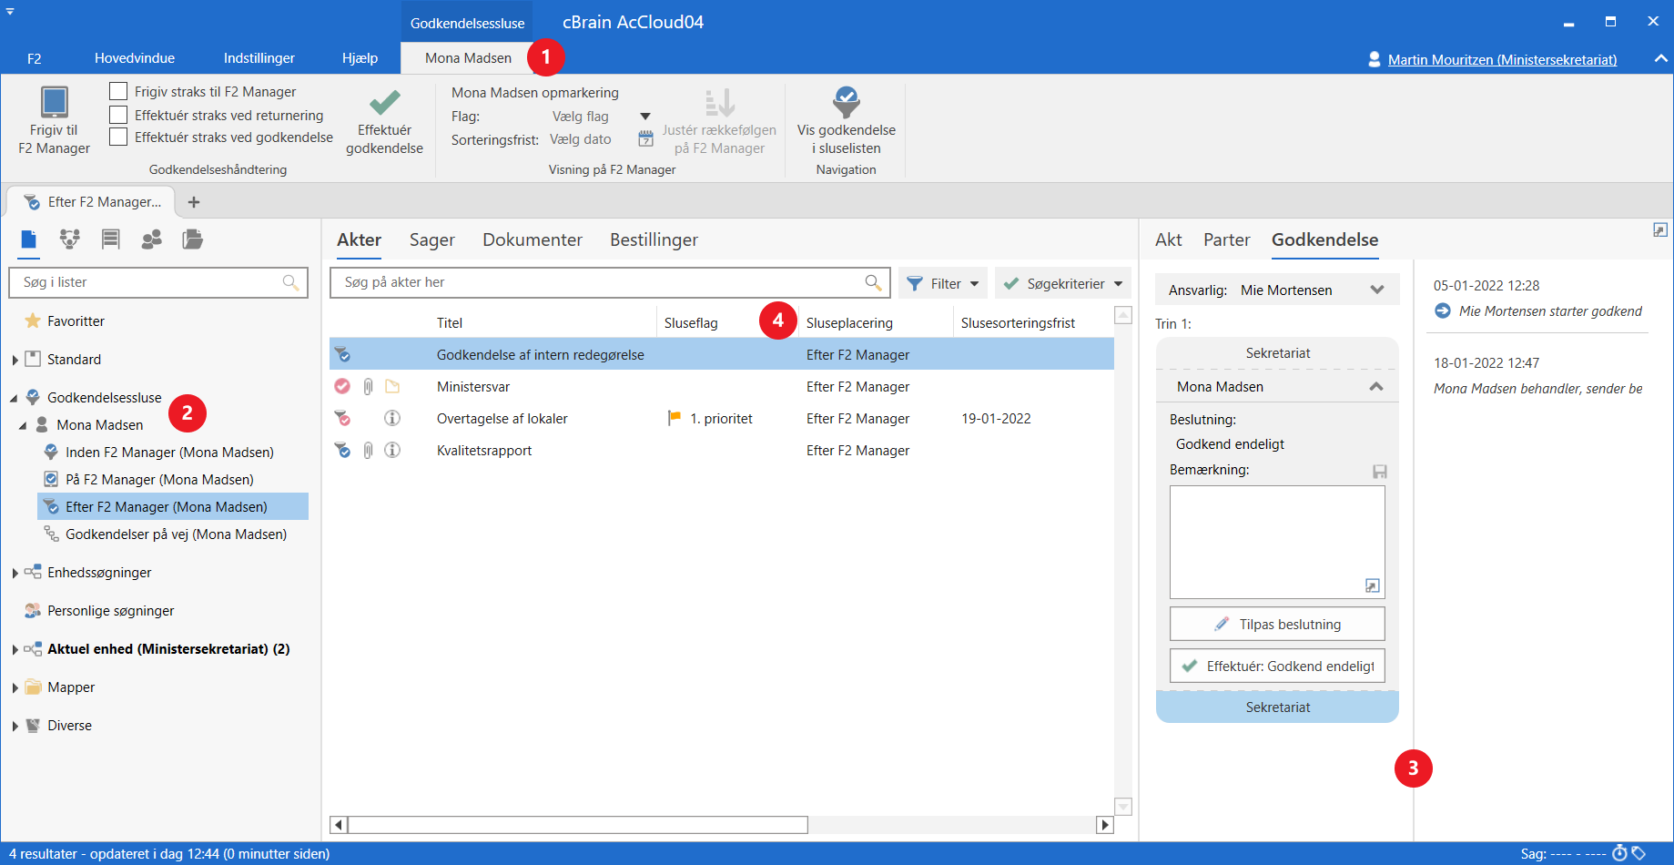The width and height of the screenshot is (1674, 865).
Task: Switch to the Bestillinger tab
Action: coord(654,239)
